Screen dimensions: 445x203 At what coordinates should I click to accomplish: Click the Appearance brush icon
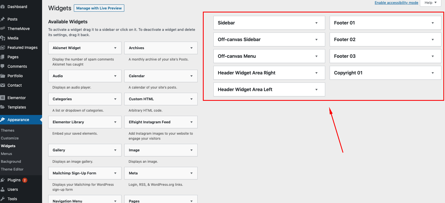coord(4,120)
